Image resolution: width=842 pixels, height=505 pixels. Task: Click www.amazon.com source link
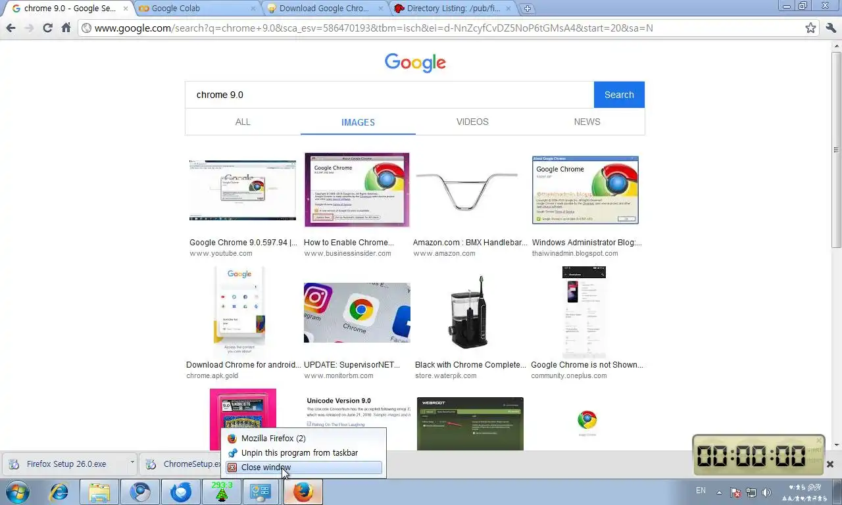[x=444, y=253]
